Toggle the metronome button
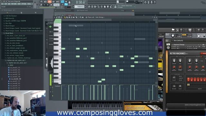 (42, 2)
